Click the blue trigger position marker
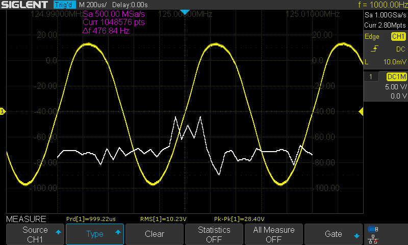Image resolution: width=408 pixels, height=245 pixels. coord(185,12)
